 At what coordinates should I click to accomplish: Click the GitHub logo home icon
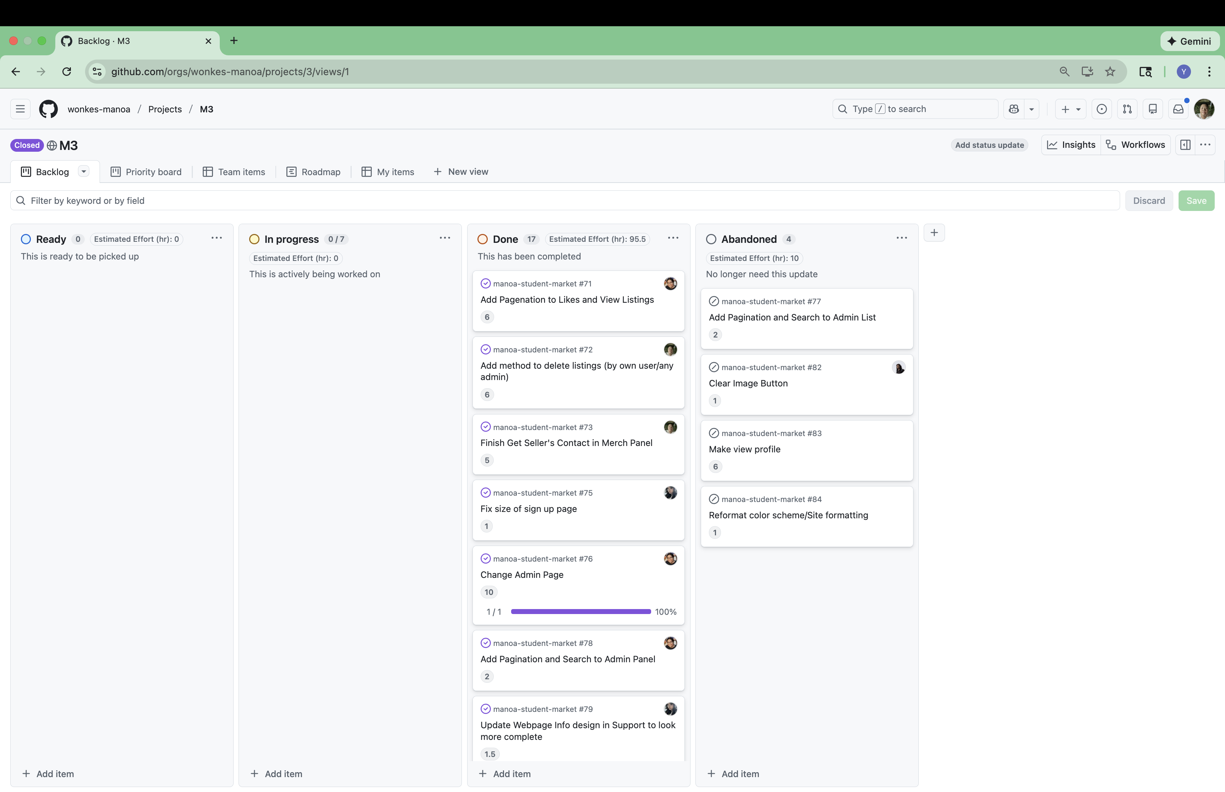(48, 109)
